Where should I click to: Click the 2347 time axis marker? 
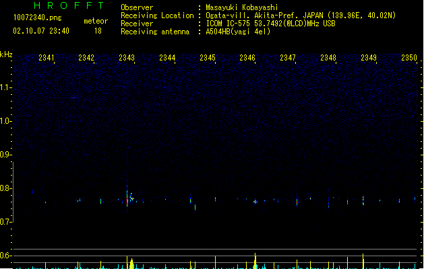pos(288,58)
